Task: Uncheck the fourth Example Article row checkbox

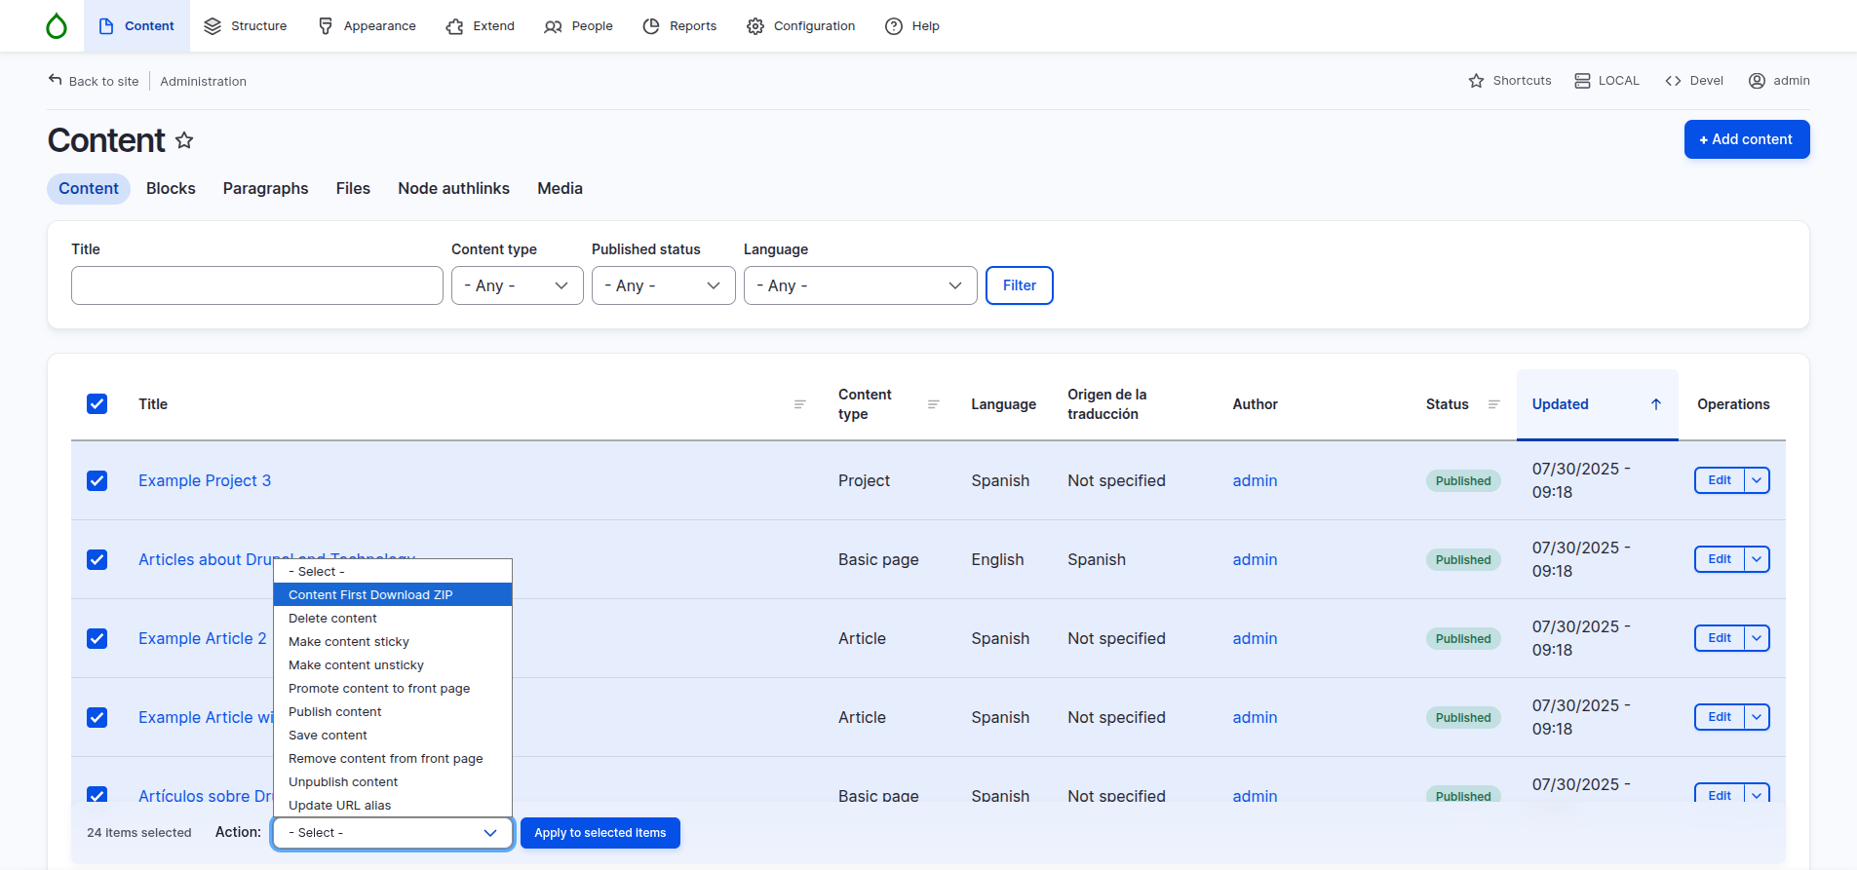Action: (97, 717)
